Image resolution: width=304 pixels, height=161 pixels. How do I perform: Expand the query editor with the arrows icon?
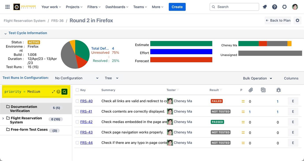pyautogui.click(x=53, y=92)
